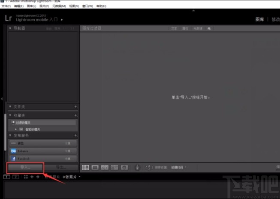Collapse the 文件夹 panel

pyautogui.click(x=10, y=107)
